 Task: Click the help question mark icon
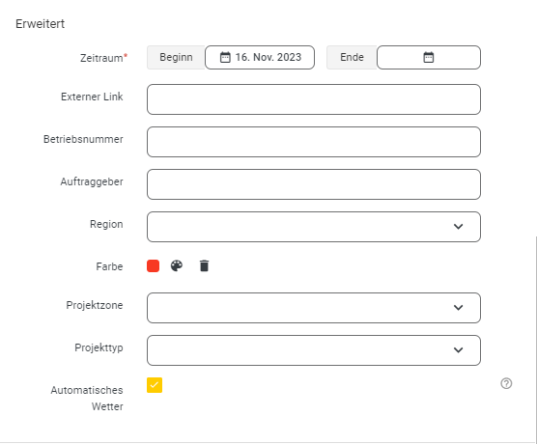click(x=506, y=383)
